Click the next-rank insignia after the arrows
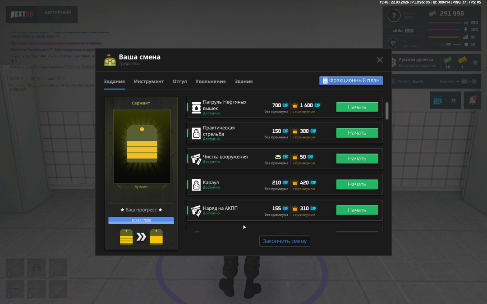The width and height of the screenshot is (487, 304). [156, 236]
